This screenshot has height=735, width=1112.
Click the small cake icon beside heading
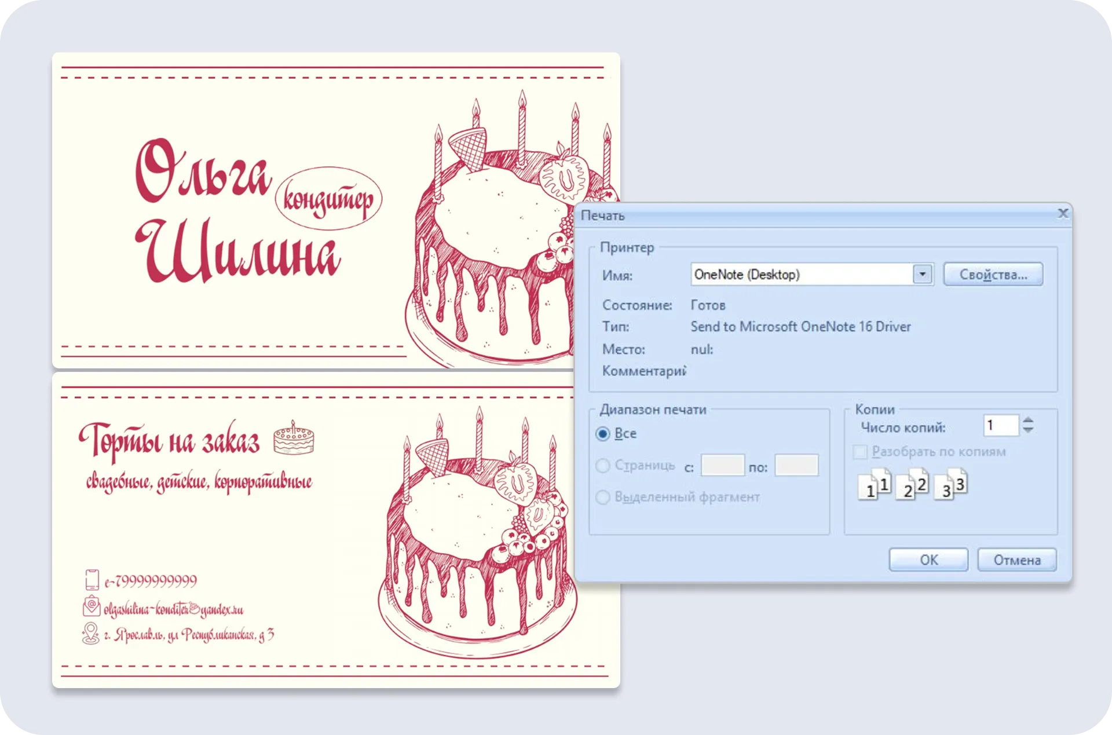tap(294, 438)
